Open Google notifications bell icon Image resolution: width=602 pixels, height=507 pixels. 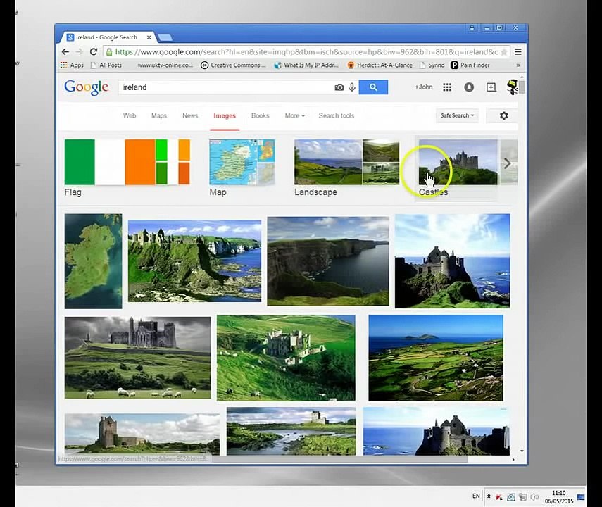click(469, 87)
